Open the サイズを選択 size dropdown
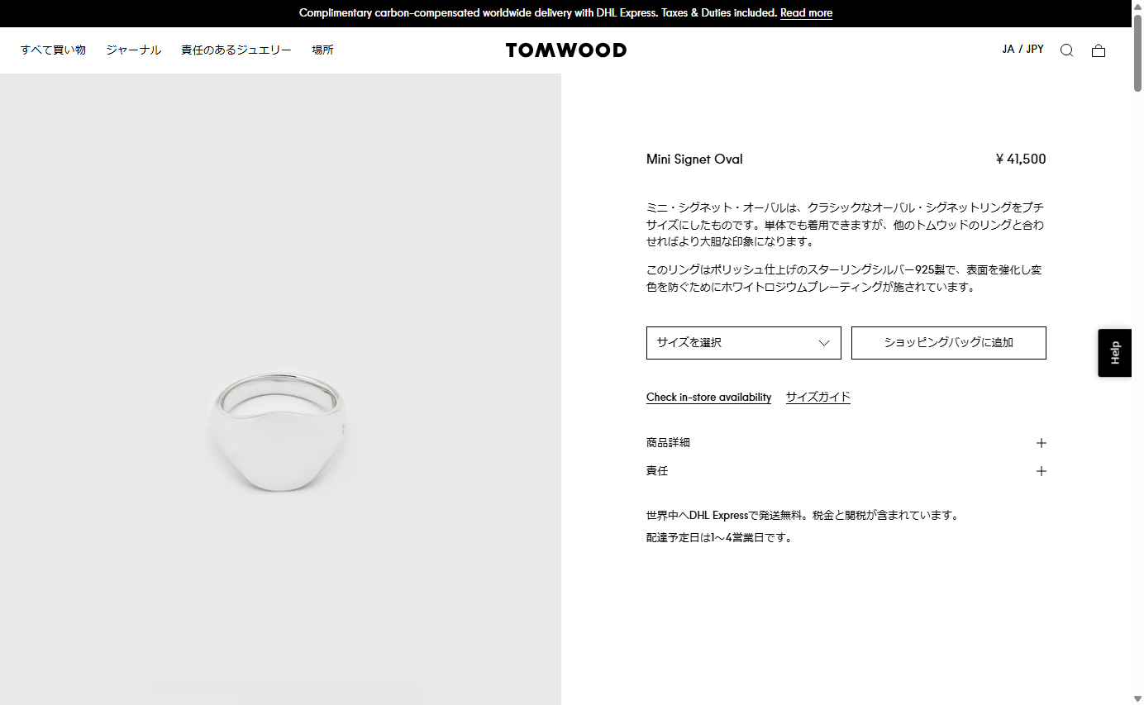This screenshot has height=705, width=1144. click(743, 343)
